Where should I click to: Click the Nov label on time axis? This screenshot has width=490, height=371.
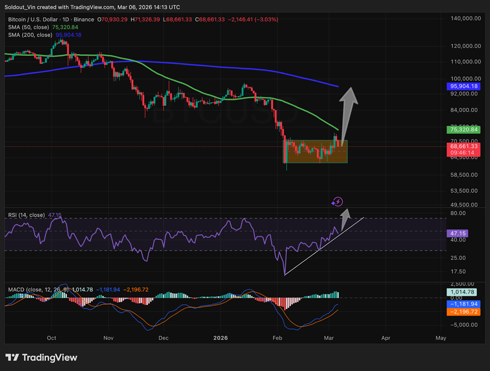[x=109, y=338]
